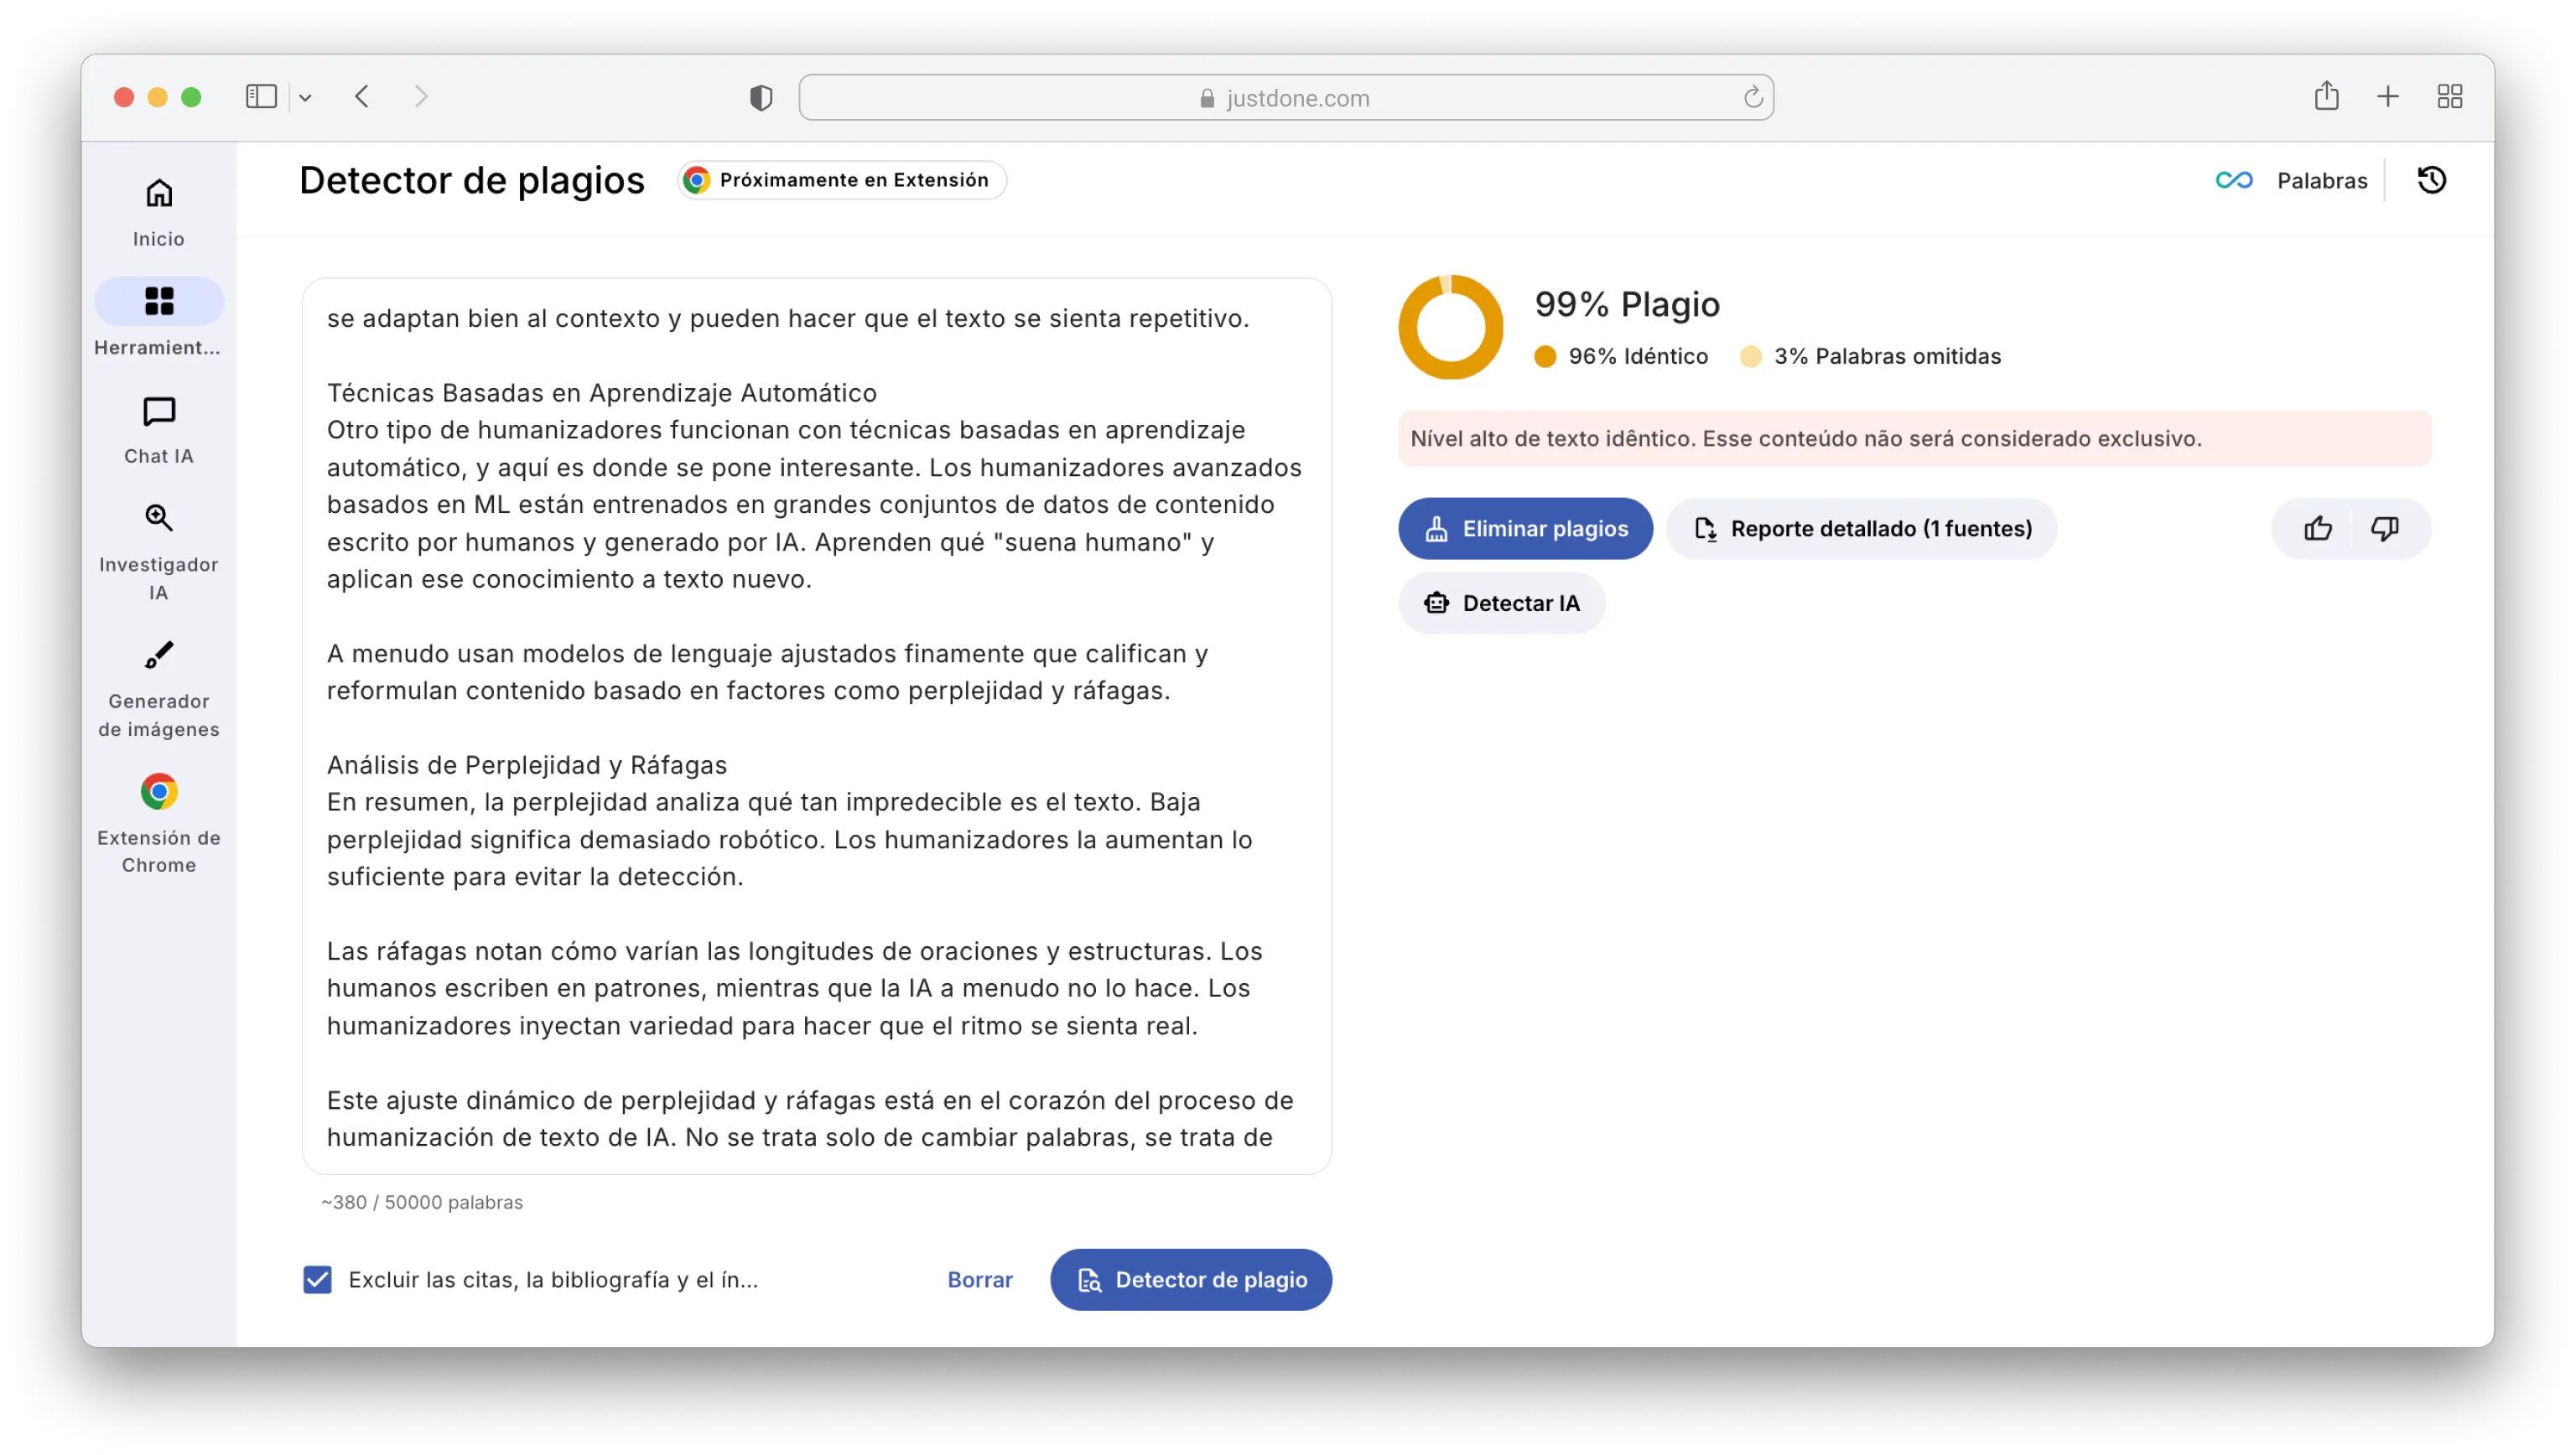The width and height of the screenshot is (2576, 1455).
Task: Click the Detectar IA button
Action: 1501,603
